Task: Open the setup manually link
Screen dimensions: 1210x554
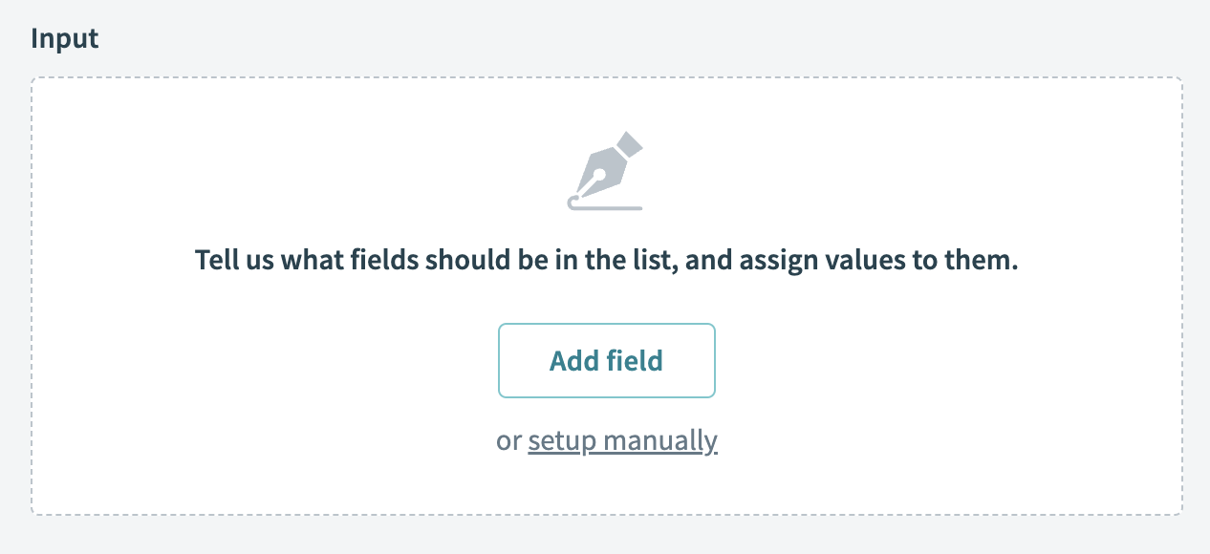Action: pos(622,440)
